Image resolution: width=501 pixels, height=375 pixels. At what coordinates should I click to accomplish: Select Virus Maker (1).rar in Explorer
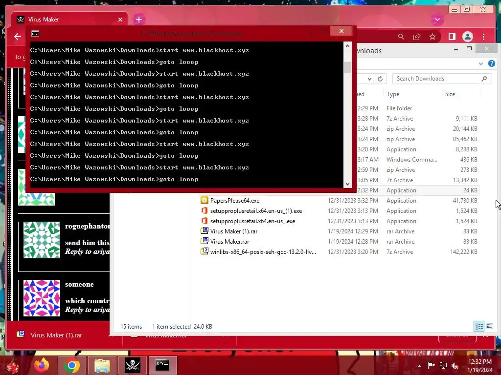[x=233, y=231]
